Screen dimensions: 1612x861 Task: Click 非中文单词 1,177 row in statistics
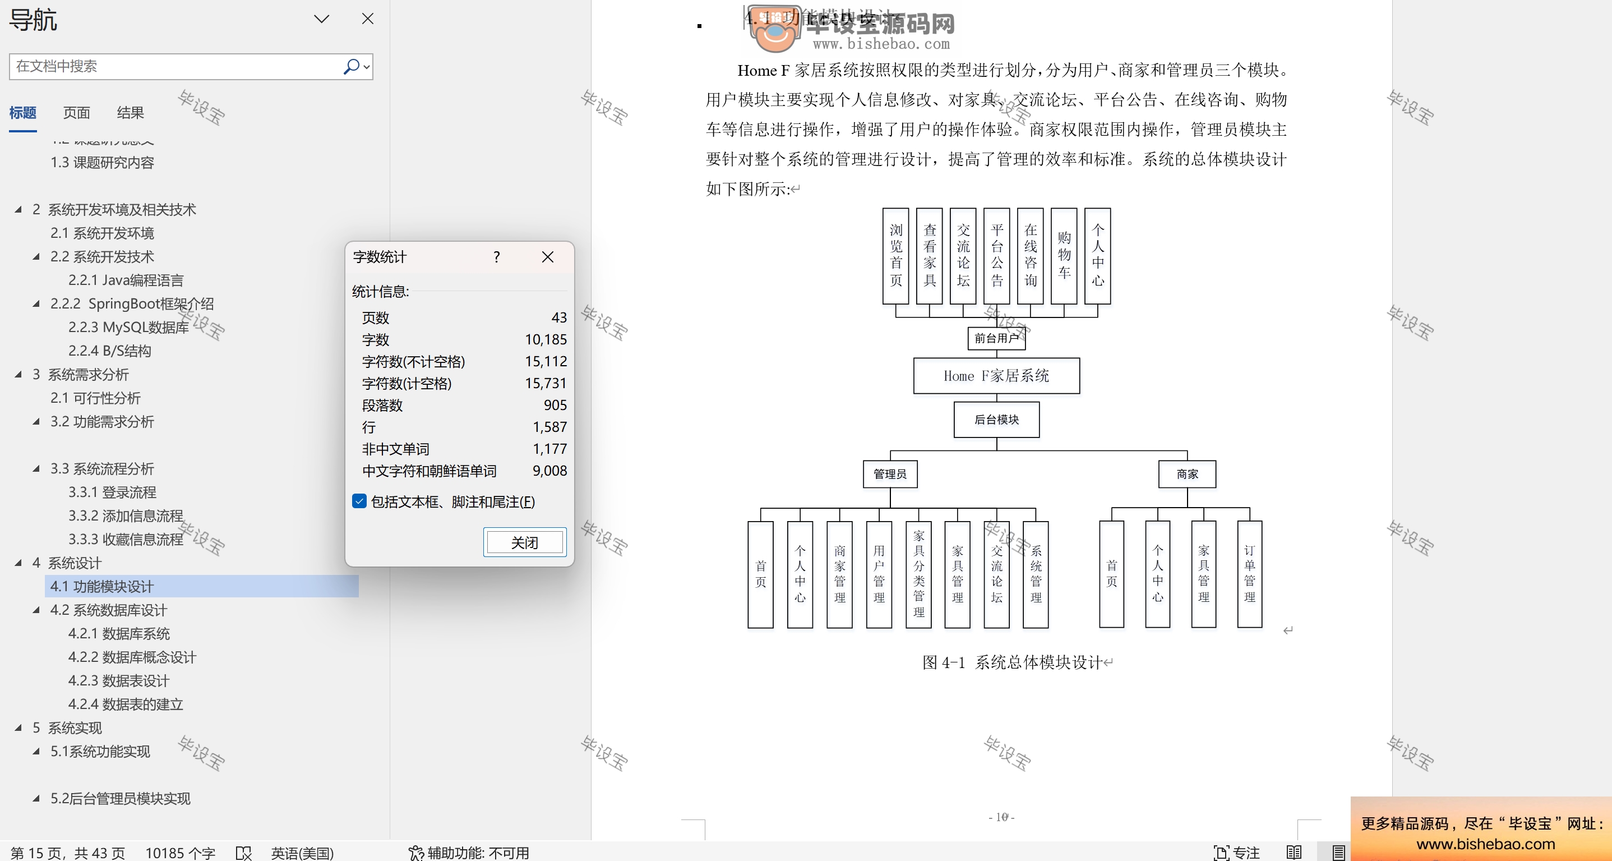tap(464, 449)
